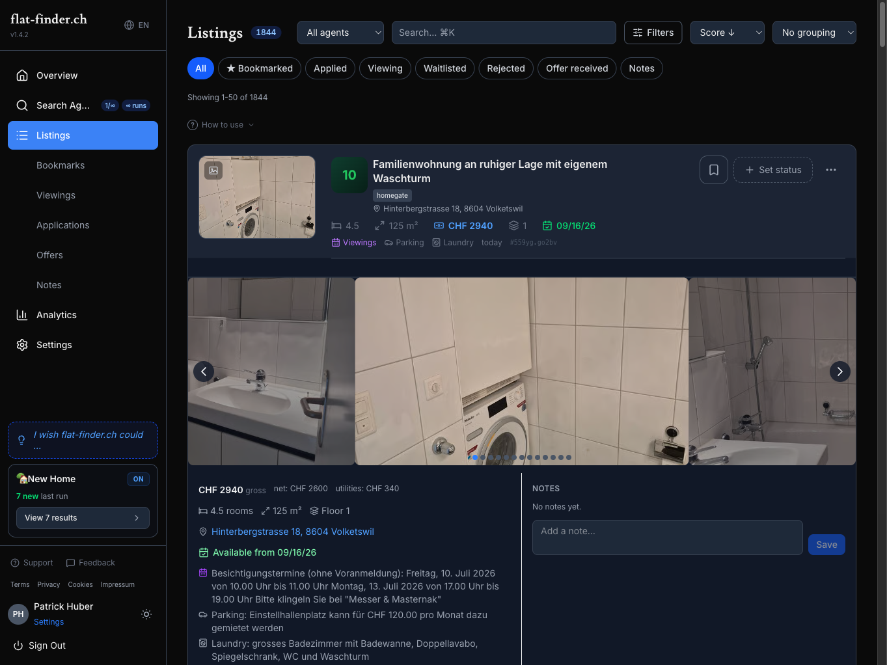Select the All filter tab
Screen dimensions: 887x665
pos(200,68)
